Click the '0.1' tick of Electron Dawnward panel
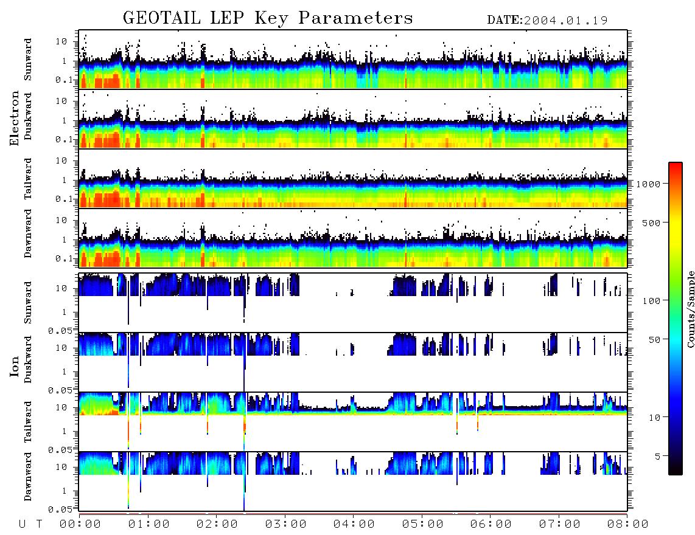This screenshot has width=695, height=535. 65,258
